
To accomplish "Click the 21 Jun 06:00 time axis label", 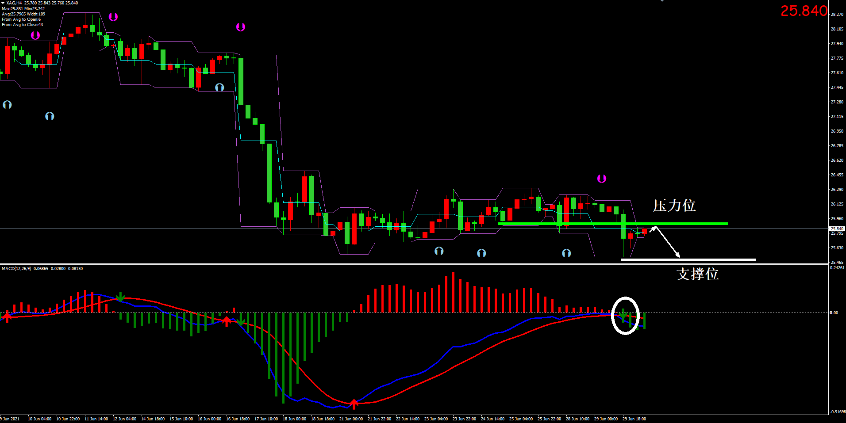I will [351, 419].
